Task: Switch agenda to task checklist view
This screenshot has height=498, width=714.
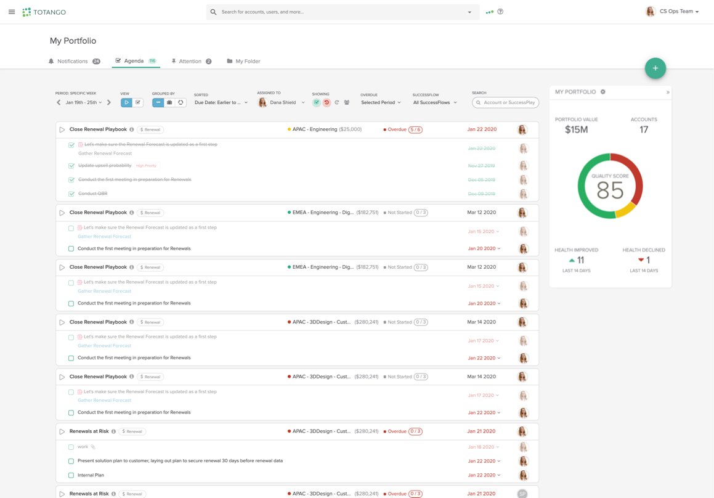Action: tap(137, 103)
